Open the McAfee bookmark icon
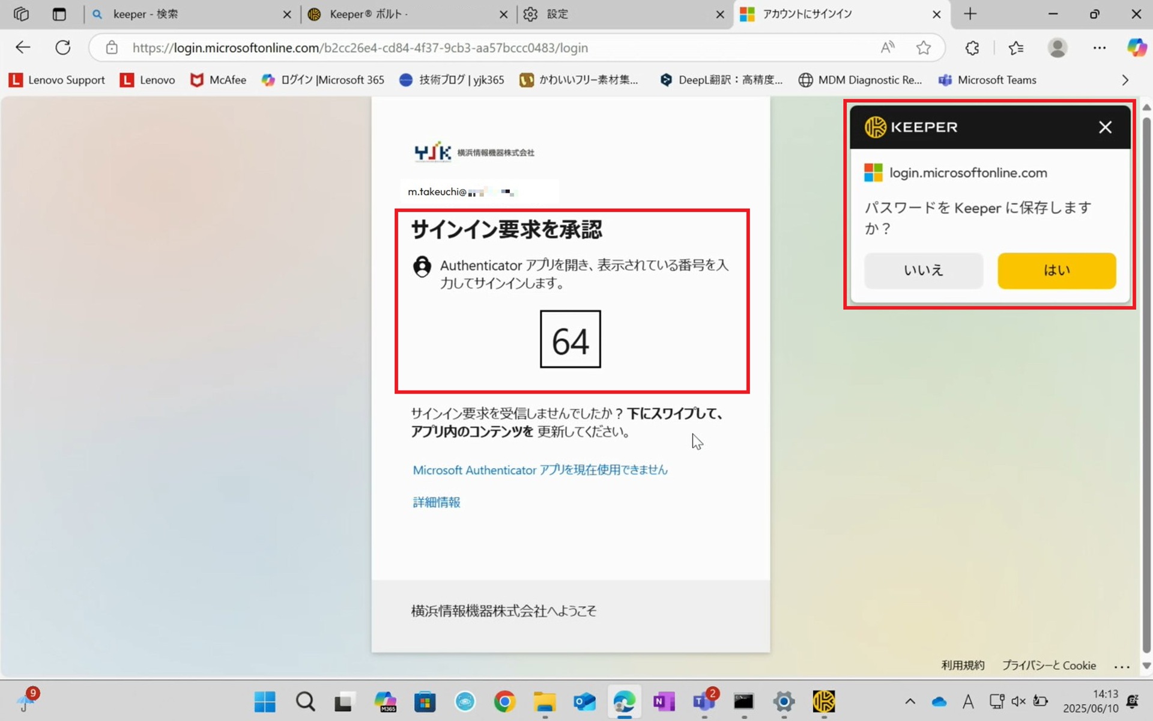Screen dimensions: 1153x721 pyautogui.click(x=197, y=79)
